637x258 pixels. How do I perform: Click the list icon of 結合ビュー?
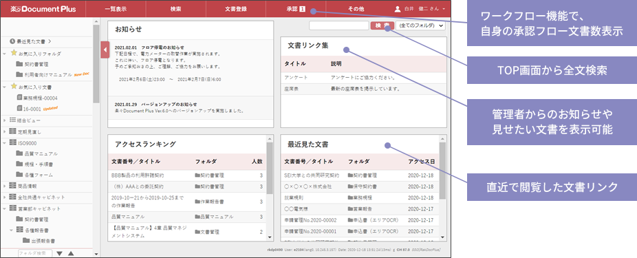12,120
